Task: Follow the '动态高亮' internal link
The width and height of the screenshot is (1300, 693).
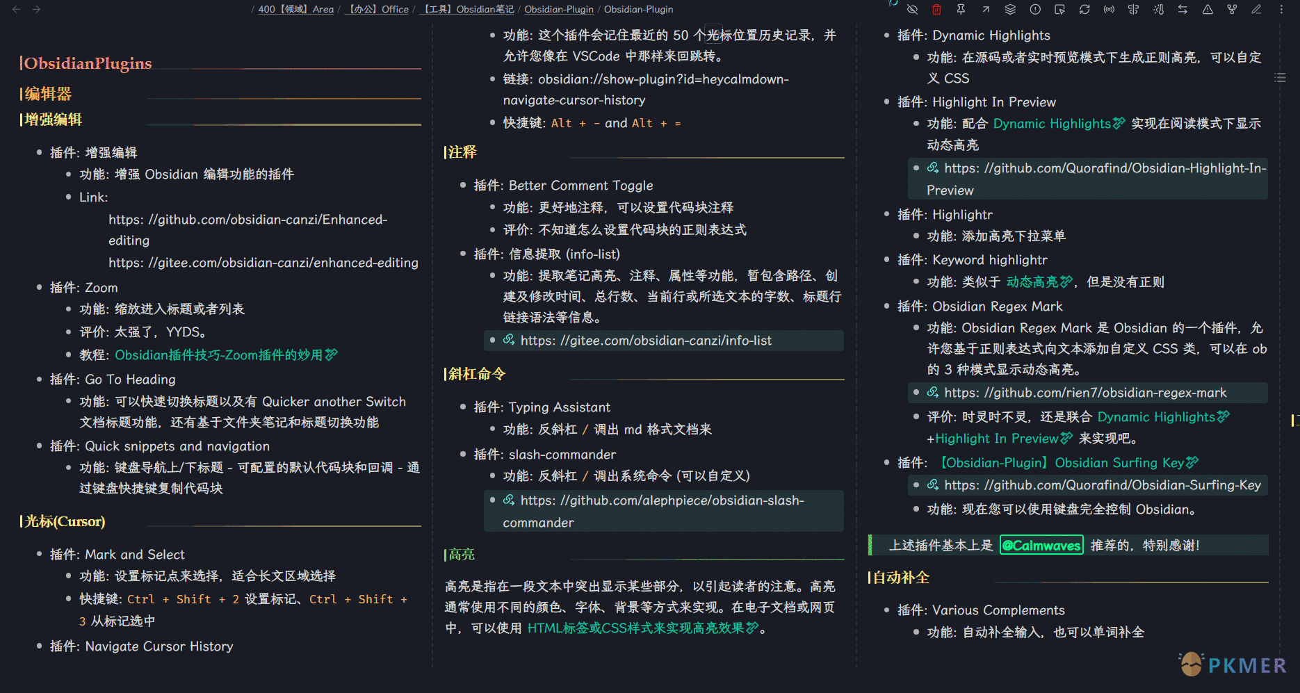Action: (1039, 282)
